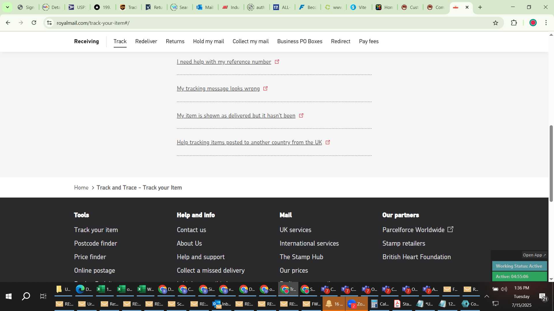
Task: Open Parcelforce Worldwide partner link
Action: 418,230
